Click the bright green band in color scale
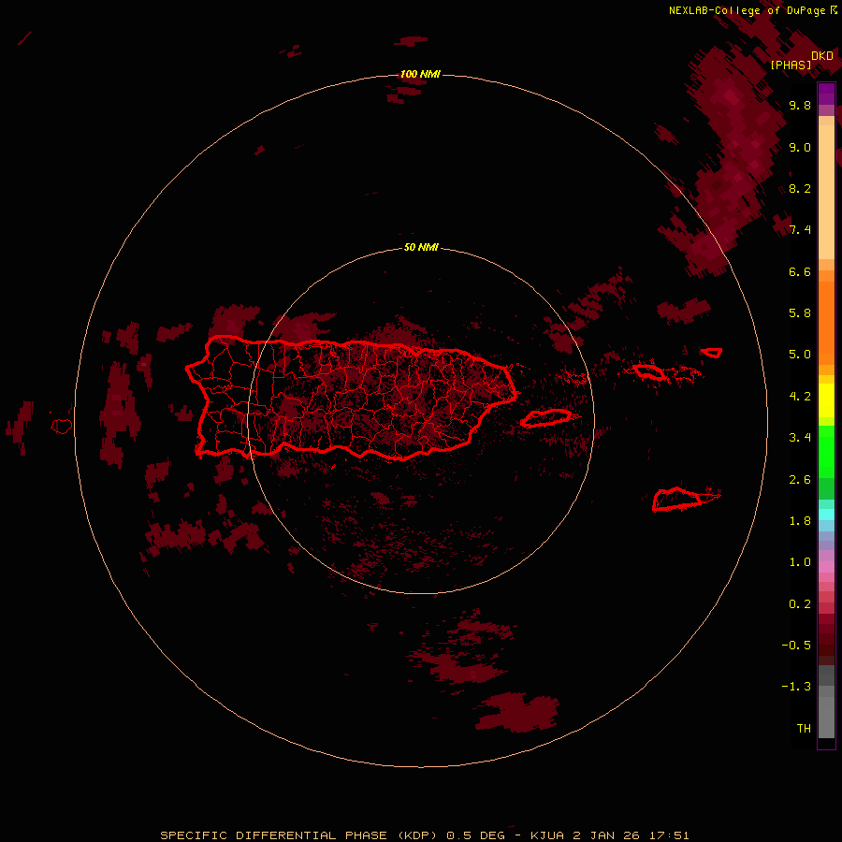Screen dimensions: 842x842 click(x=826, y=452)
